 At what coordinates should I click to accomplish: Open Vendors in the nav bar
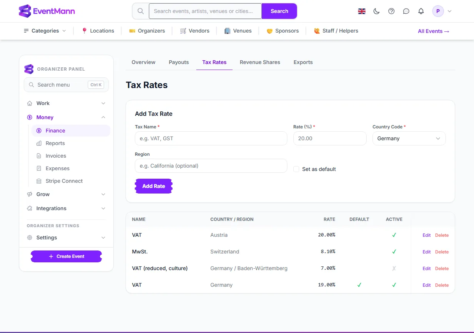tap(195, 31)
